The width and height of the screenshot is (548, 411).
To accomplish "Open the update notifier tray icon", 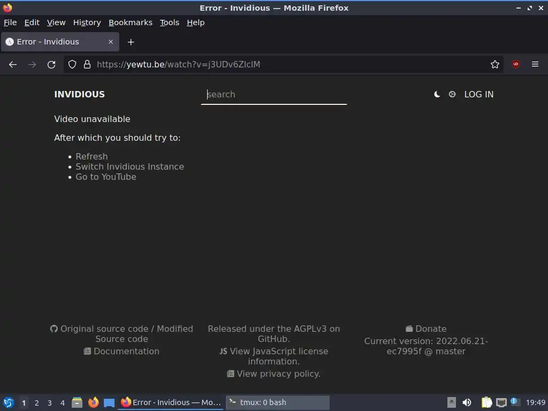I will coord(514,401).
